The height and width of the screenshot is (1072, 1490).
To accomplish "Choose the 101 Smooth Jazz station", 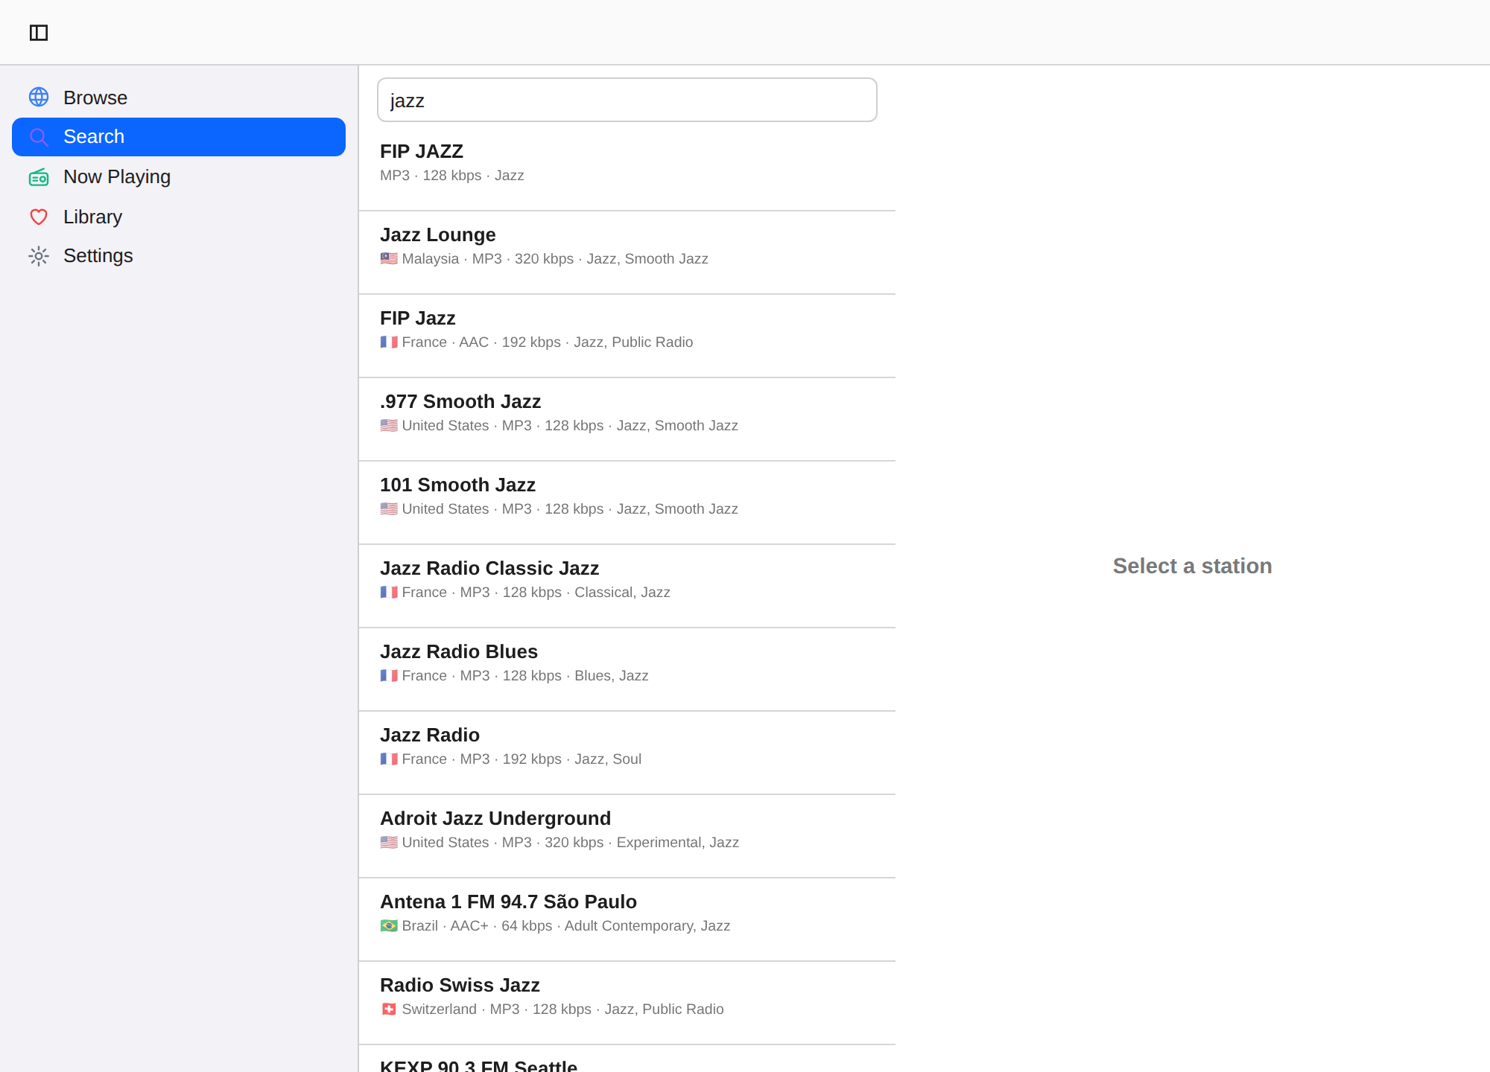I will (x=627, y=502).
